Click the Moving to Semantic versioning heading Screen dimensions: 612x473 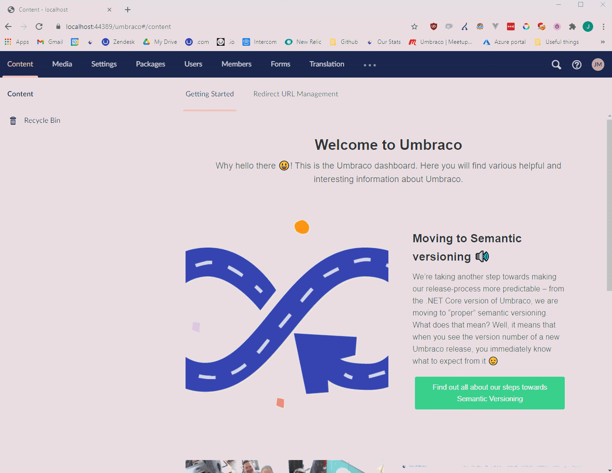coord(467,248)
